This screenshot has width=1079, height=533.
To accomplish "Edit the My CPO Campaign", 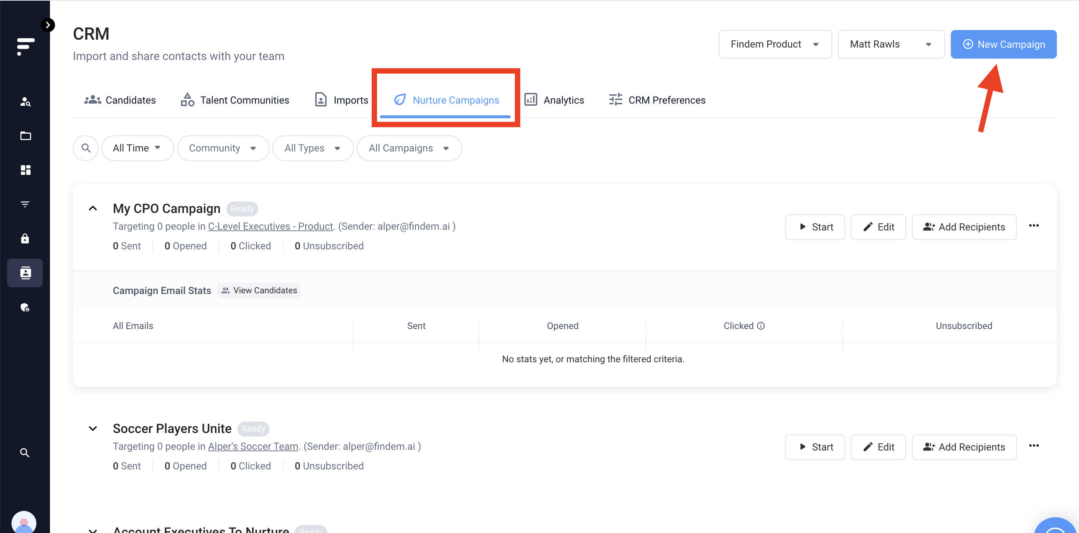I will click(x=878, y=227).
